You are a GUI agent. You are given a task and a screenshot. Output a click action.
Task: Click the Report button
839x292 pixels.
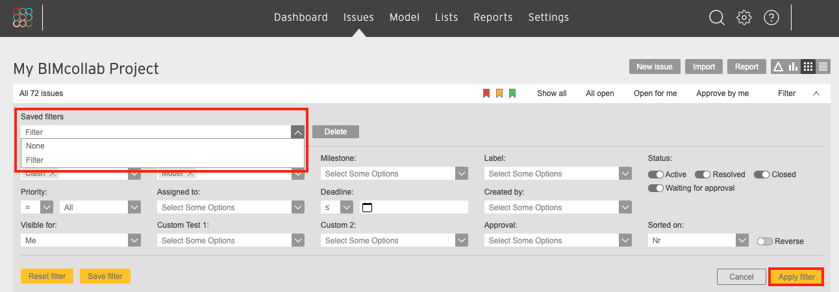tap(747, 66)
